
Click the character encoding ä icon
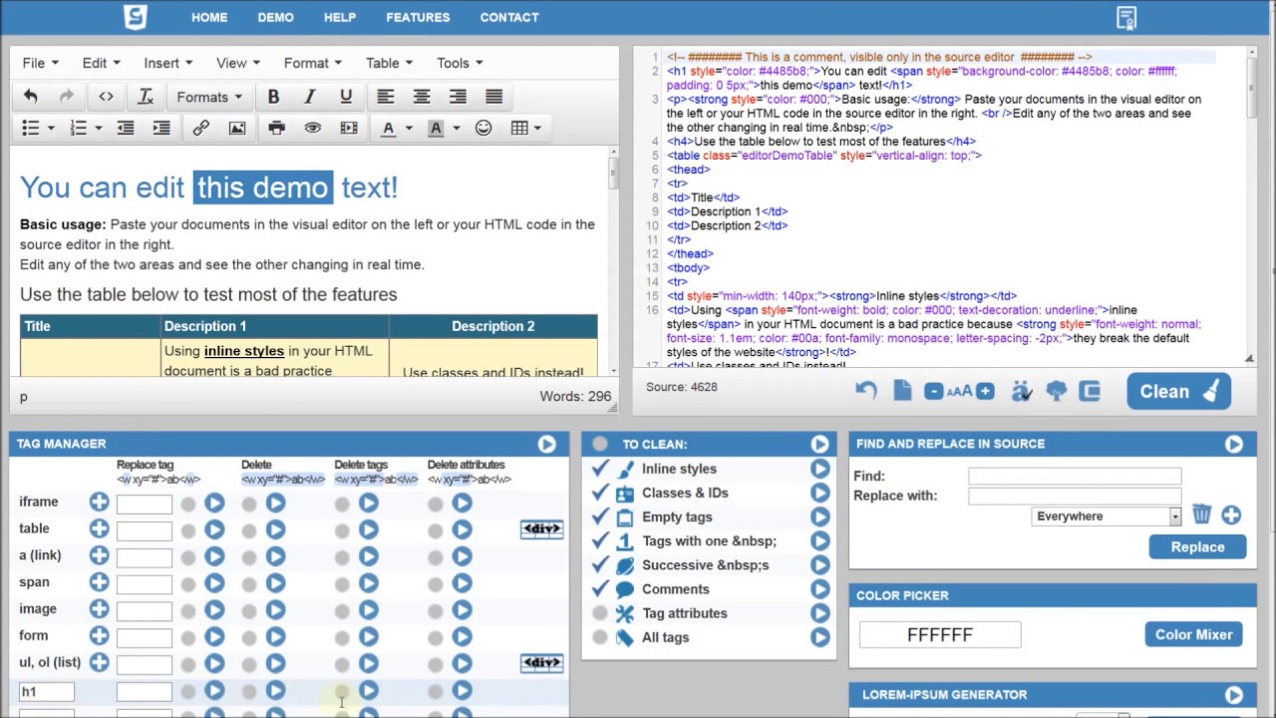click(x=1021, y=391)
